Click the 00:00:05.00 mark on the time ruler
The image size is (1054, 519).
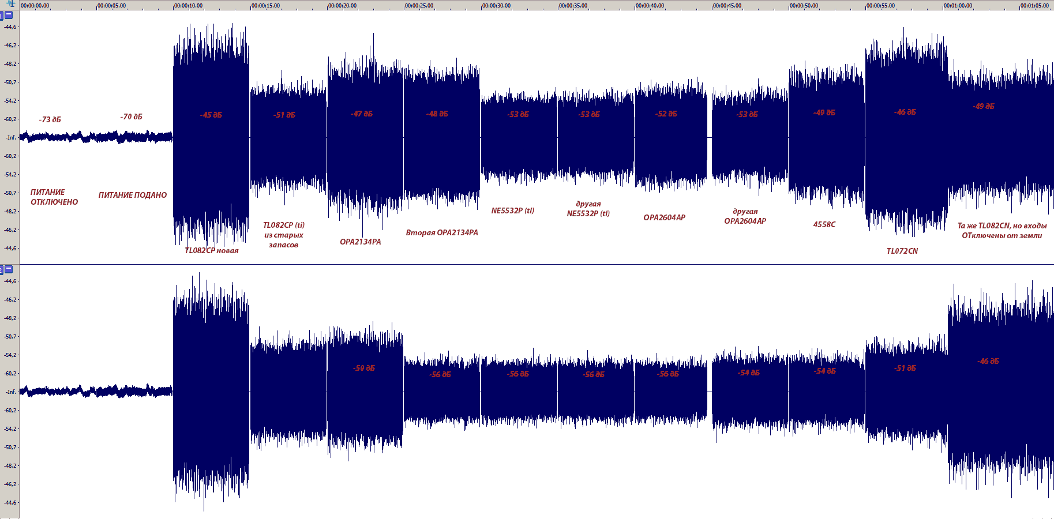[x=111, y=6]
